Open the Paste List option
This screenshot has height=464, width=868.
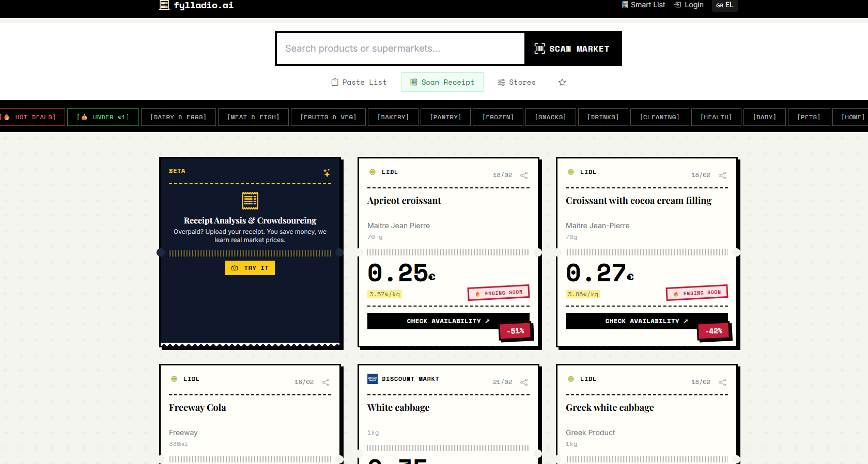tap(359, 82)
